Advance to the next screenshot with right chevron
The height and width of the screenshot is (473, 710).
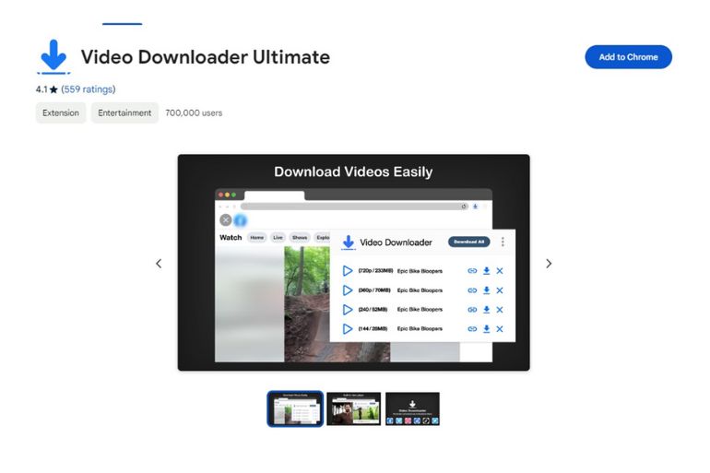click(x=549, y=264)
